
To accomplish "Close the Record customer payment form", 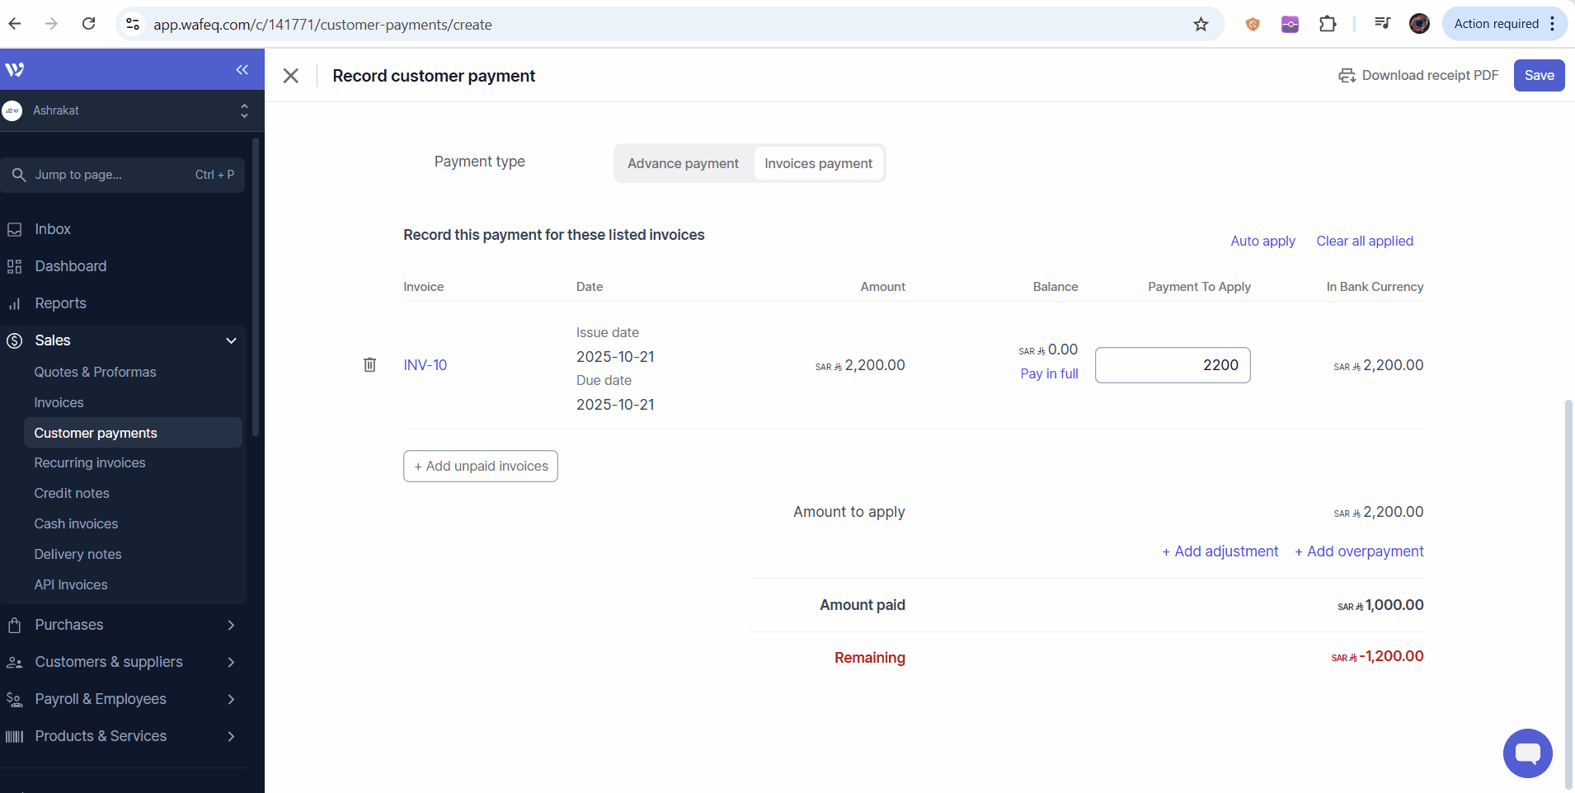I will 290,76.
